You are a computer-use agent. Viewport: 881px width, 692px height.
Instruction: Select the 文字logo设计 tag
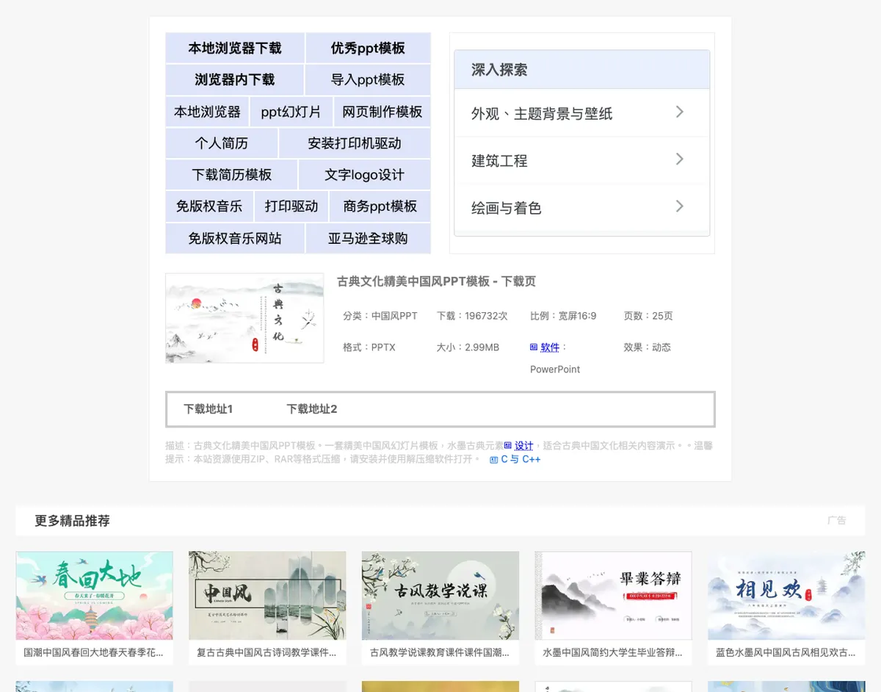[x=364, y=175]
